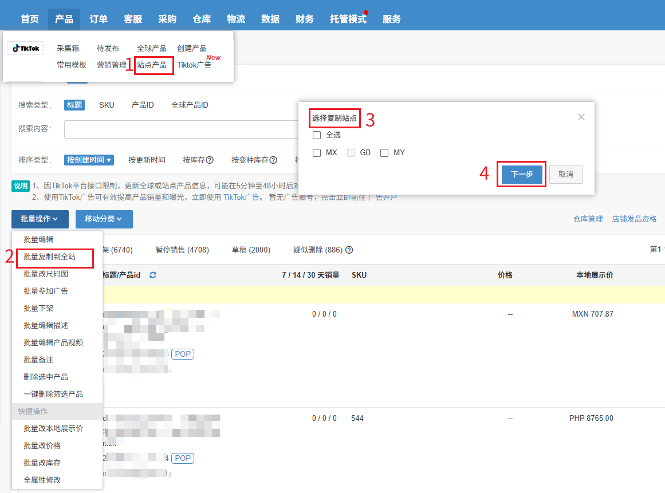Click the POP tag on first product

[x=183, y=354]
